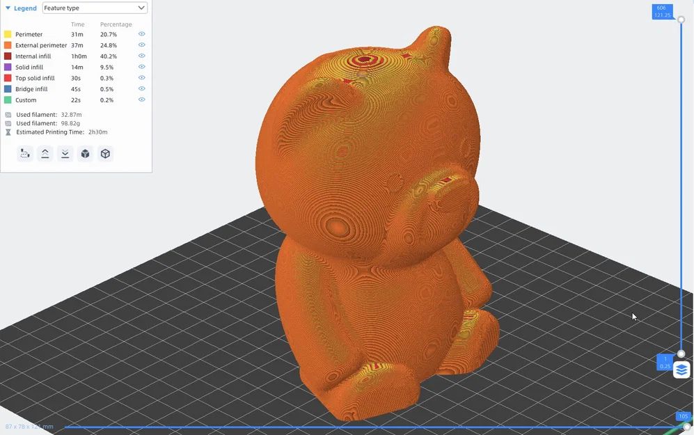Click the 24.8% percentage value
Viewport: 694px width, 435px height.
pyautogui.click(x=109, y=45)
